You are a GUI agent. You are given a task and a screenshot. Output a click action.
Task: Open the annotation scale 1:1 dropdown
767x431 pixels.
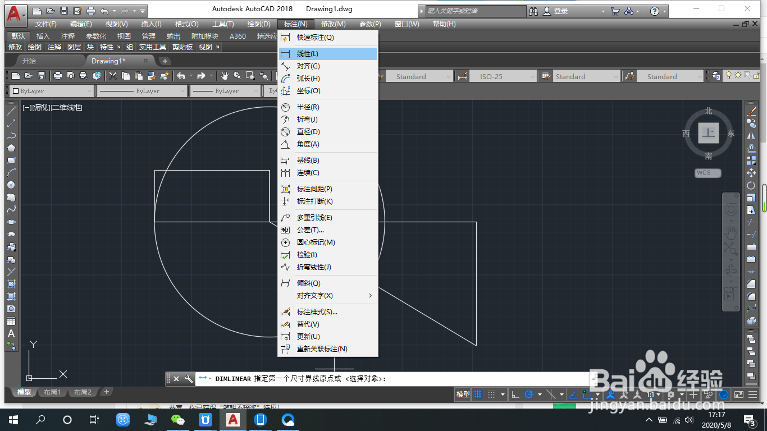click(x=654, y=395)
